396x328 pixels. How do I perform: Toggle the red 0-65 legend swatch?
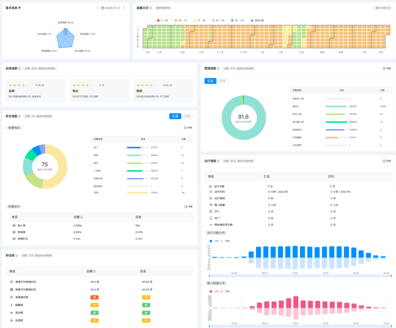[x=158, y=21]
